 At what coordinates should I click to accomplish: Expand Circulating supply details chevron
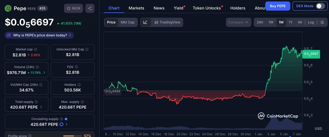pyautogui.click(x=67, y=124)
